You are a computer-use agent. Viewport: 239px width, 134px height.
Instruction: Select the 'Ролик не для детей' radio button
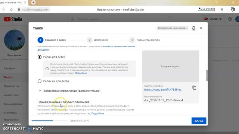pos(40,81)
